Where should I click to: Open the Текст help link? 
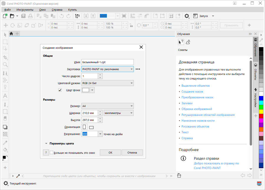(185, 132)
